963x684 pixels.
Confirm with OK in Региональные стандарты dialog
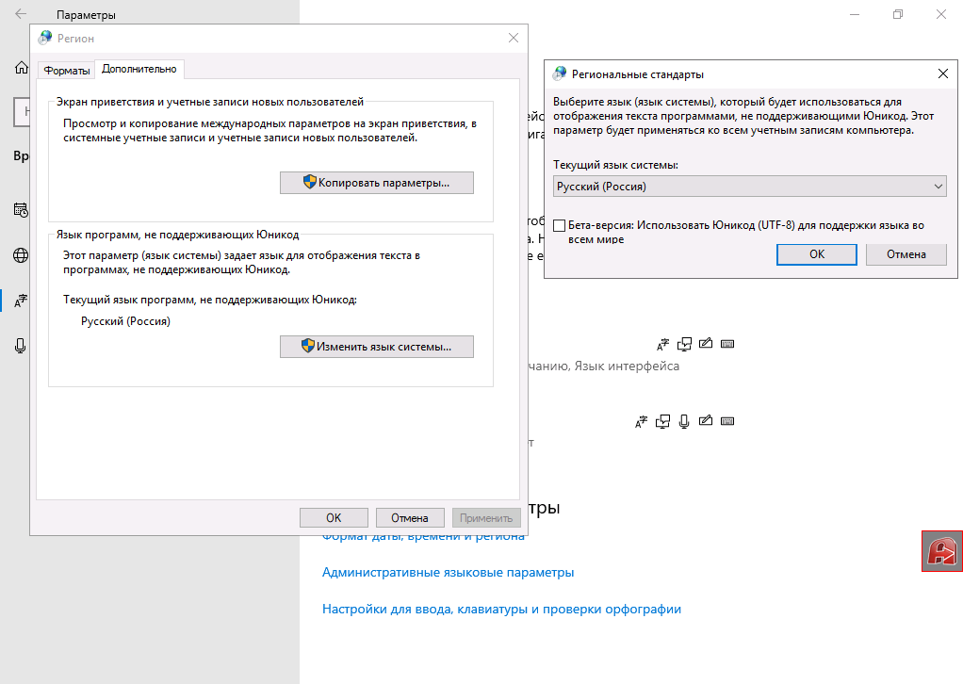coord(816,254)
